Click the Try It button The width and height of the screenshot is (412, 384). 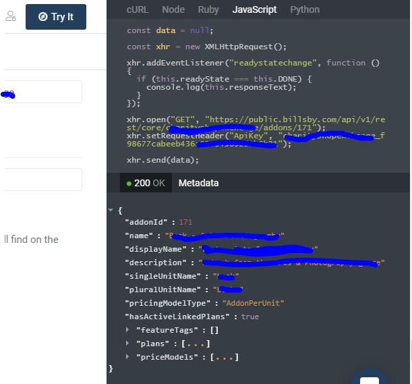pos(56,17)
